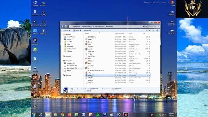Select My Documents in the navigation pane
Viewport: 208px width, 117px height.
click(x=70, y=49)
